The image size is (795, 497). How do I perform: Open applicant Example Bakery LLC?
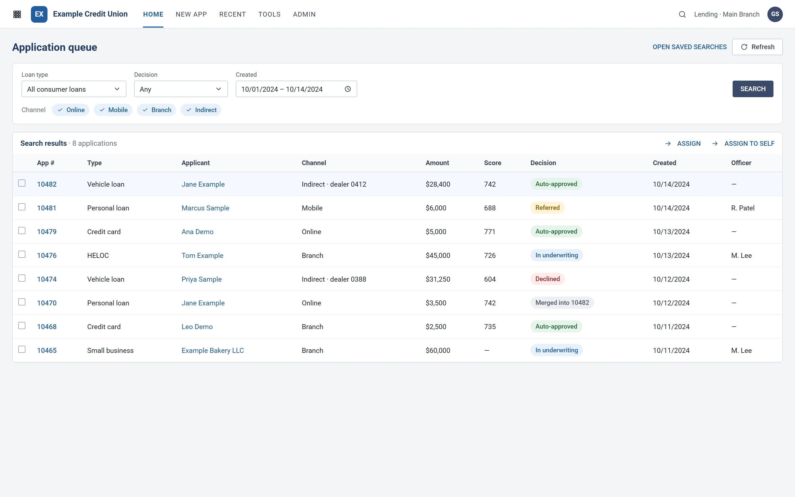(213, 350)
